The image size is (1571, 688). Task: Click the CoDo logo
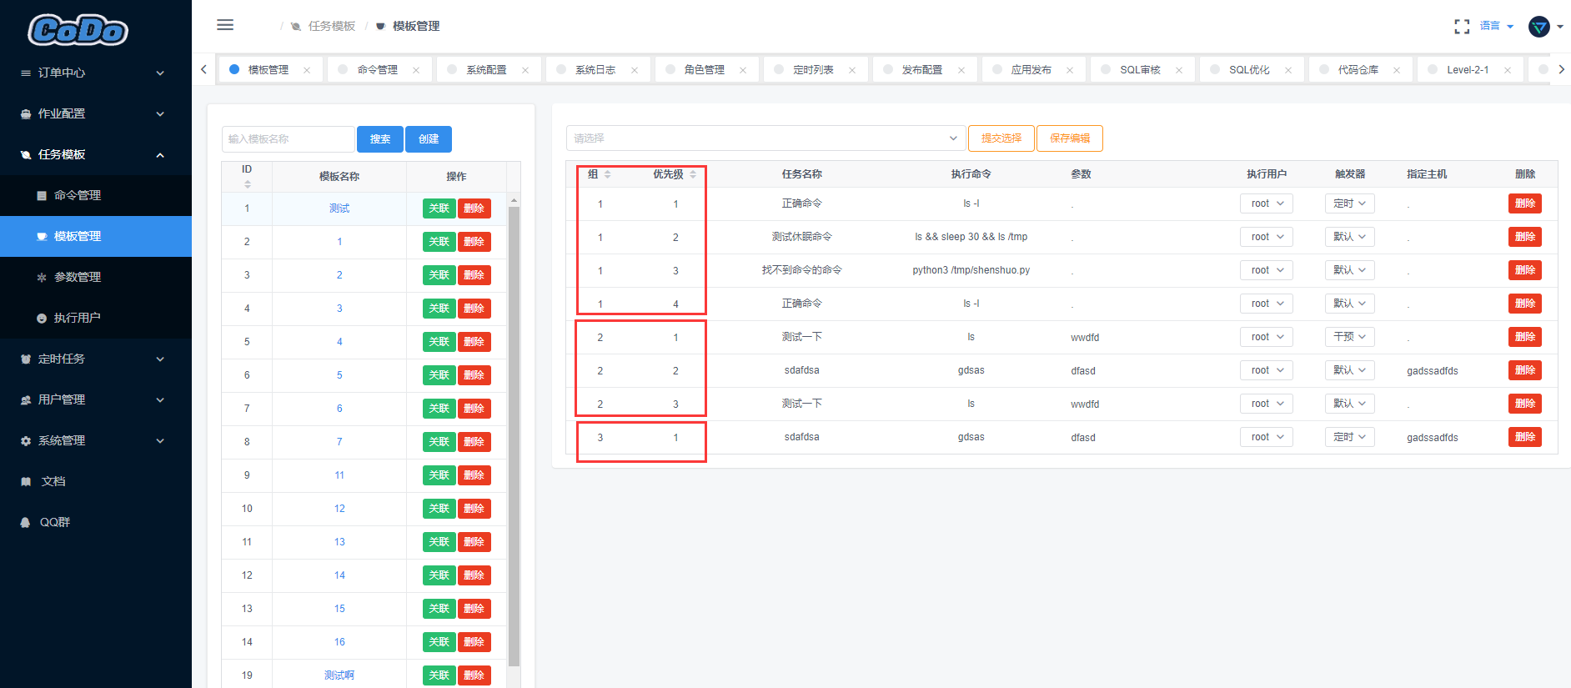click(78, 31)
